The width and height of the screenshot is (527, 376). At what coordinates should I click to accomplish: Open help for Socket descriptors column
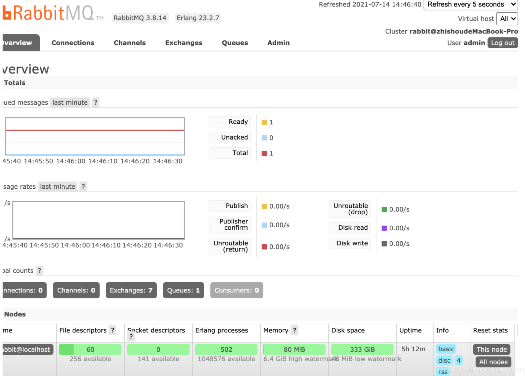point(131,337)
